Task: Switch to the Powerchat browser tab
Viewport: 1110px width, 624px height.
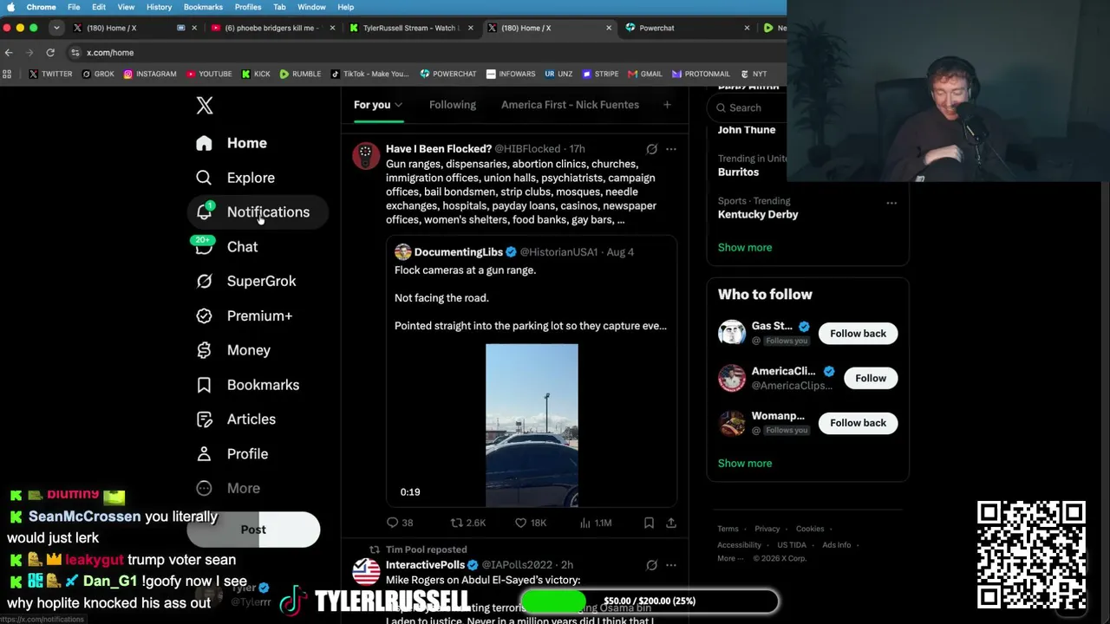Action: tap(685, 28)
